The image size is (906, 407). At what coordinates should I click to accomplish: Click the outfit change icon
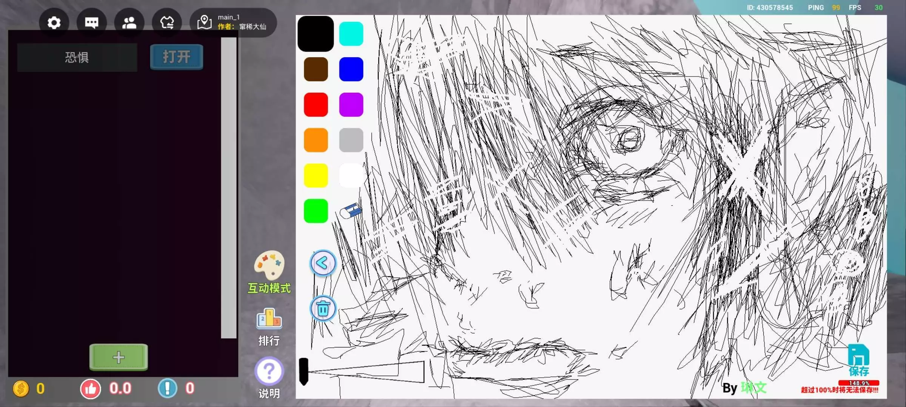pyautogui.click(x=166, y=23)
